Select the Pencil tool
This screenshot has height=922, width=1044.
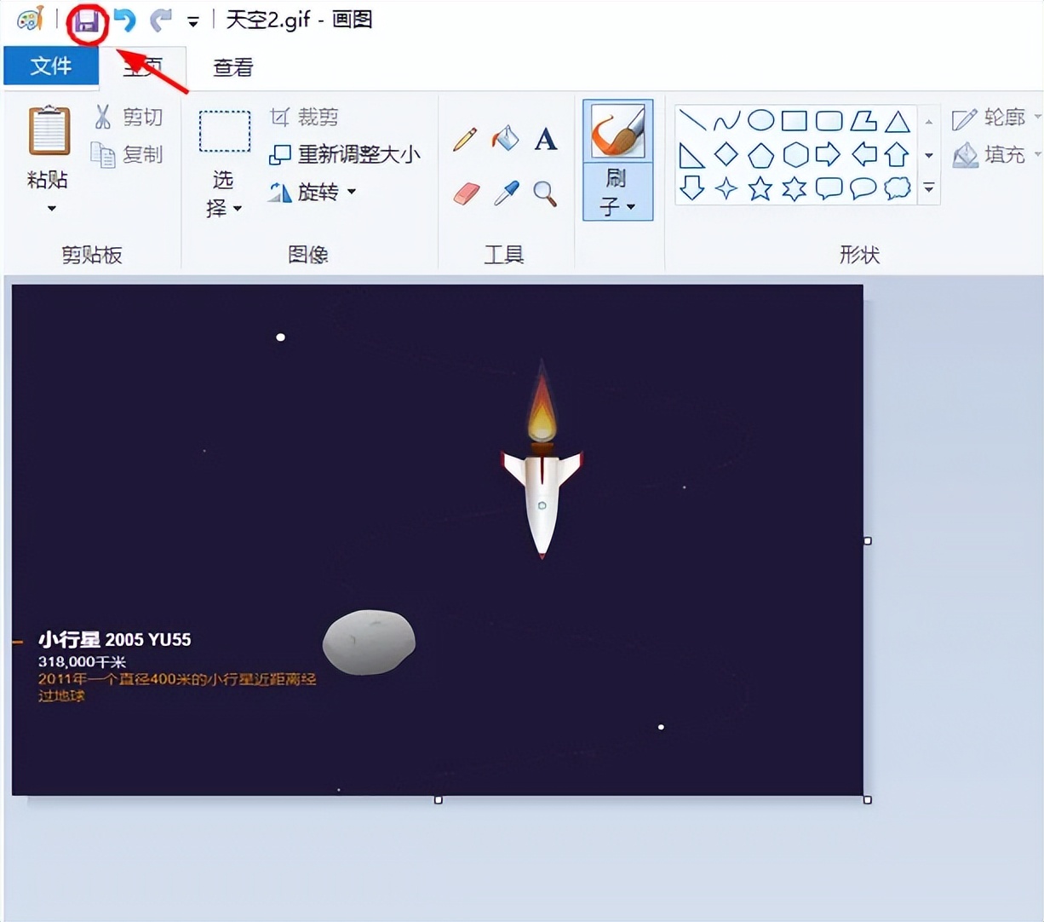coord(464,139)
